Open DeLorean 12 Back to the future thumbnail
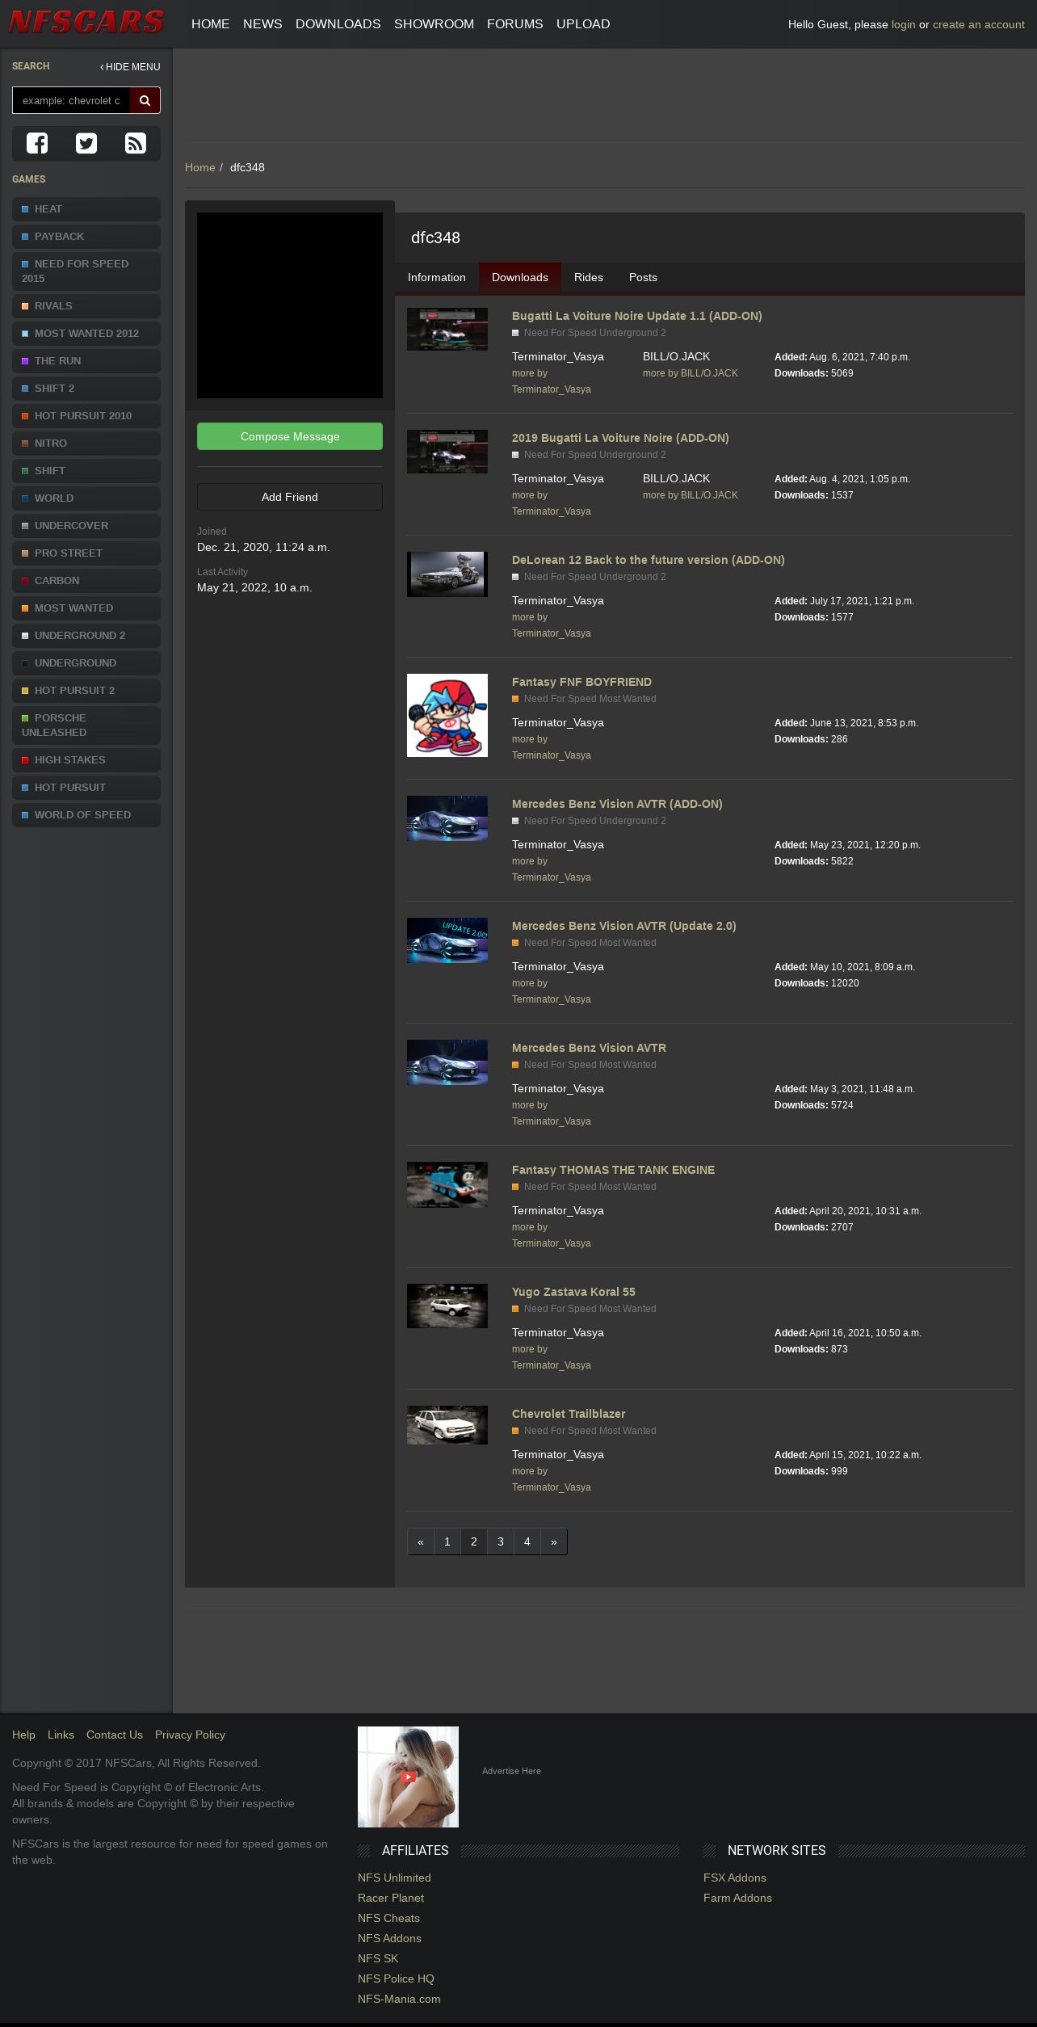The height and width of the screenshot is (2027, 1037). [447, 574]
